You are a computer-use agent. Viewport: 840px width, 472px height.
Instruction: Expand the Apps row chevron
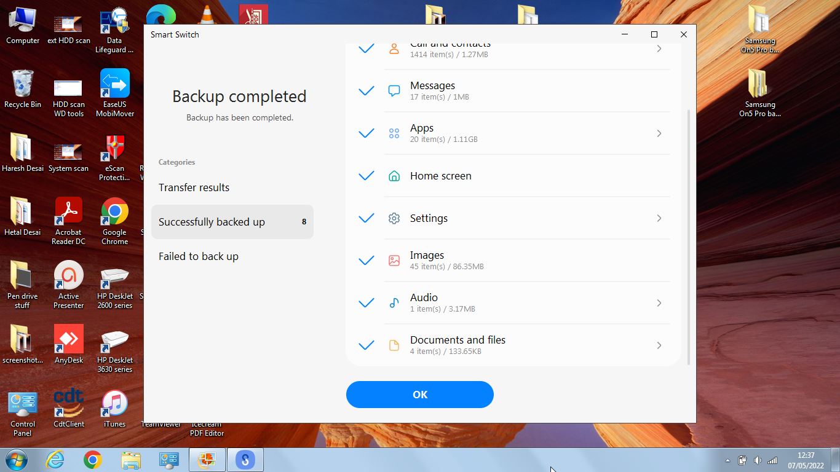tap(659, 133)
